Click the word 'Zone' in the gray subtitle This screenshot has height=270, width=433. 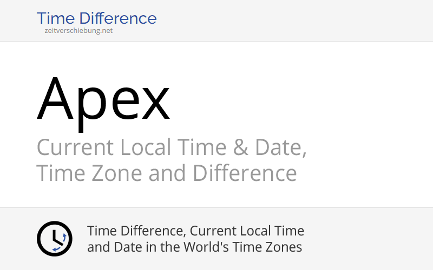coord(116,173)
